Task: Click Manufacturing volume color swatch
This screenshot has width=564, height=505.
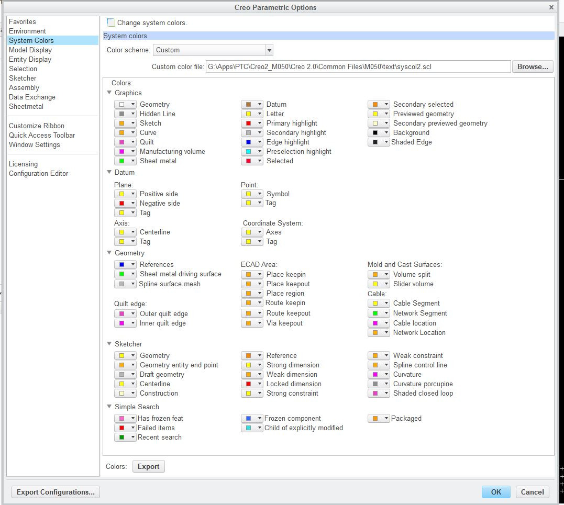Action: click(x=122, y=151)
